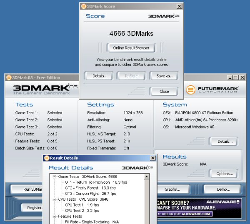250x224 pixels.
Task: Click the Microsoft Windows XP text
Action: pyautogui.click(x=195, y=127)
